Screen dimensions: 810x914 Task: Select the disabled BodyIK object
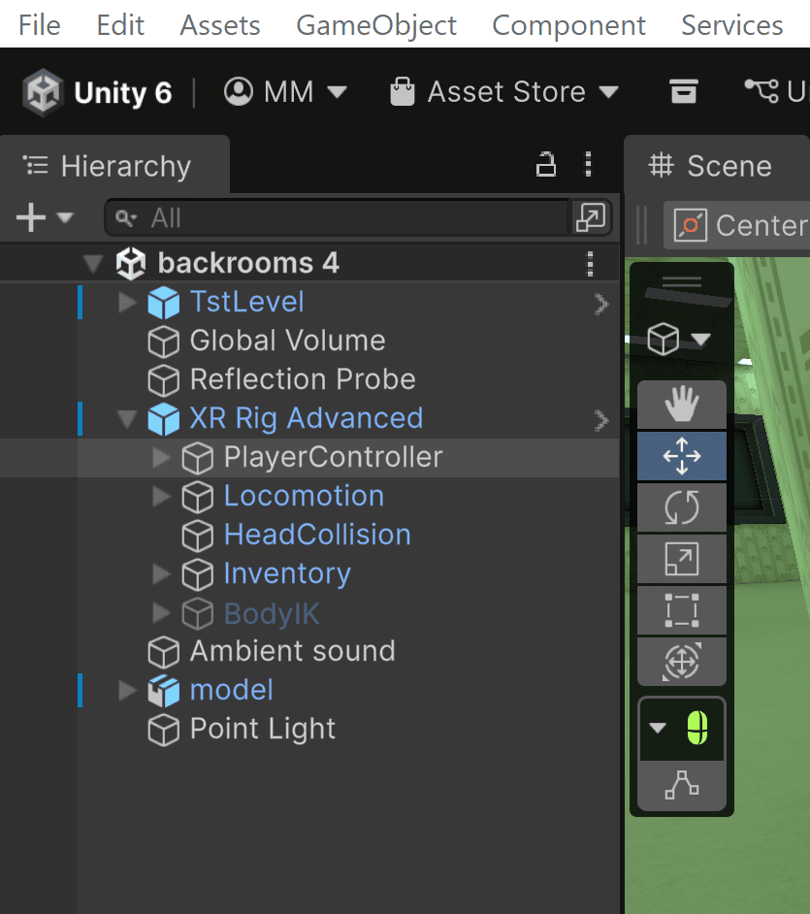(x=272, y=613)
